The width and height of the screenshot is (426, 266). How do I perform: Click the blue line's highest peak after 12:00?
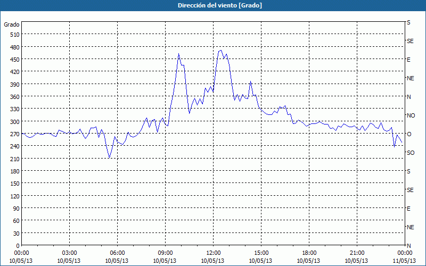click(x=221, y=50)
